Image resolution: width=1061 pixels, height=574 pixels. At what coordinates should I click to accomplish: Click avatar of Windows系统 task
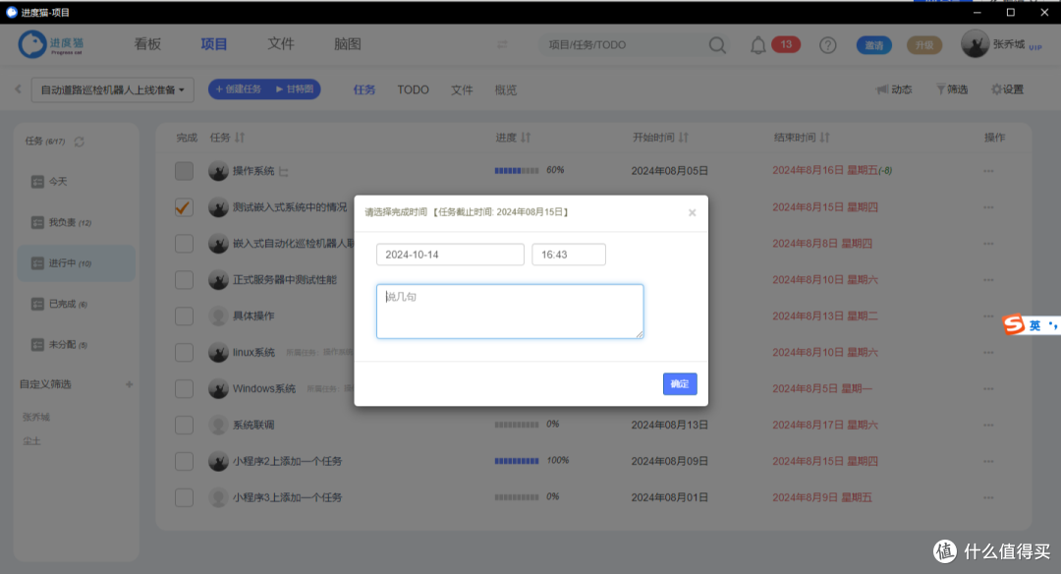click(x=218, y=388)
